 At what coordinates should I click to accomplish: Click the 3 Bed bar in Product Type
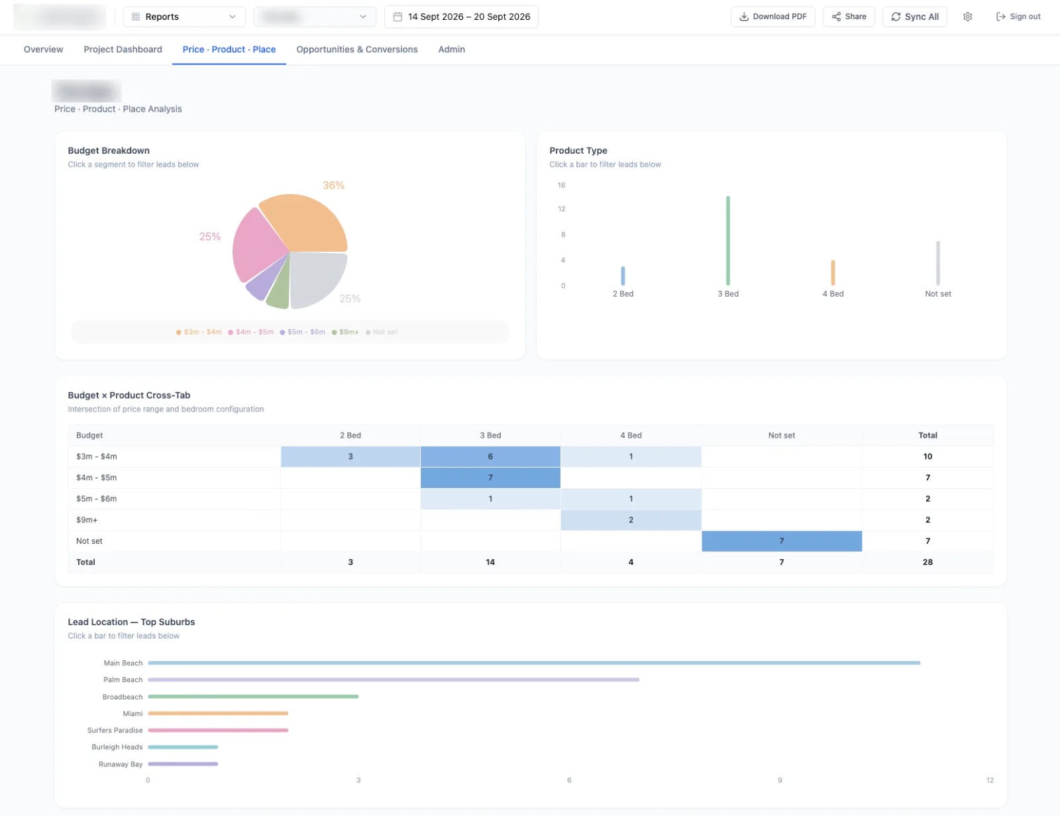(x=728, y=240)
